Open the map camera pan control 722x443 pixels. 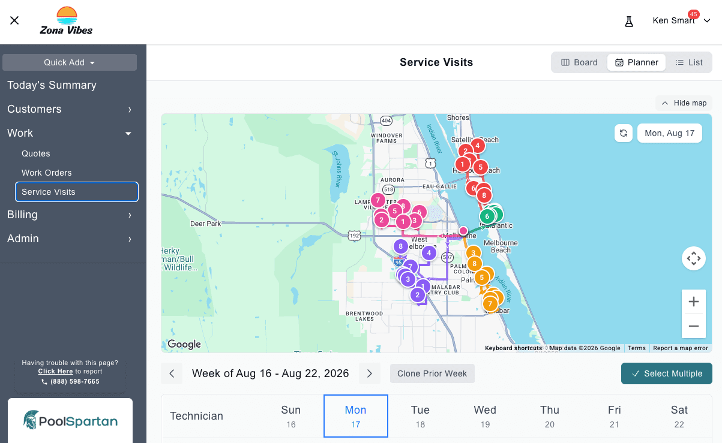click(694, 259)
